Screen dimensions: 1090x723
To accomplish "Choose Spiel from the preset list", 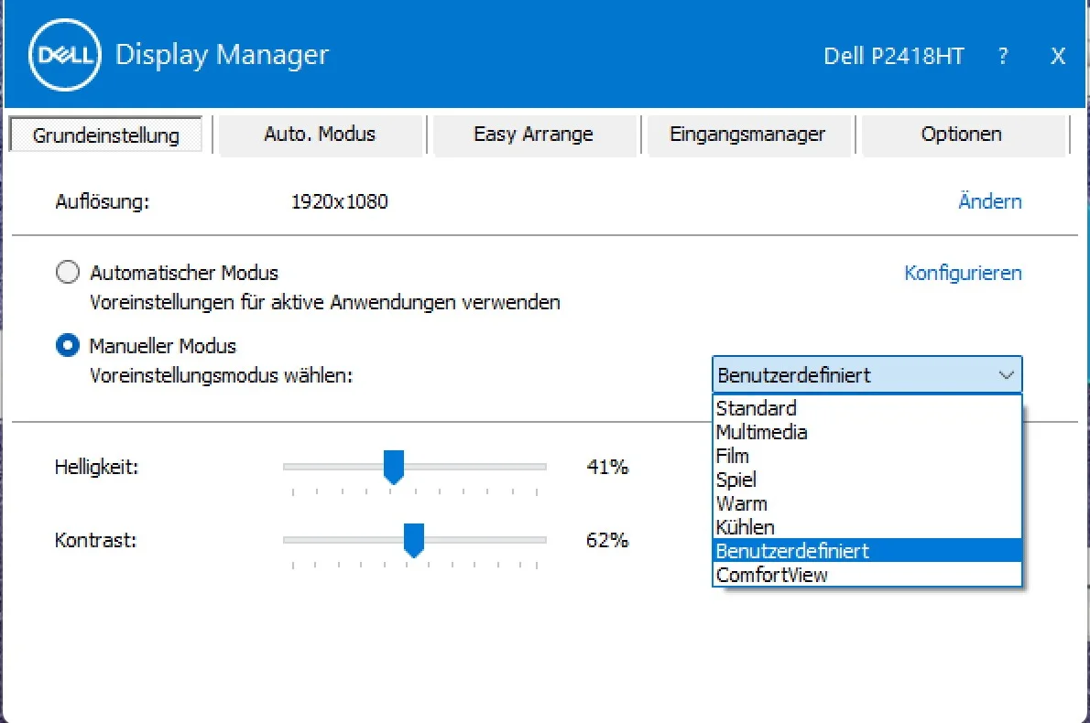I will coord(867,480).
